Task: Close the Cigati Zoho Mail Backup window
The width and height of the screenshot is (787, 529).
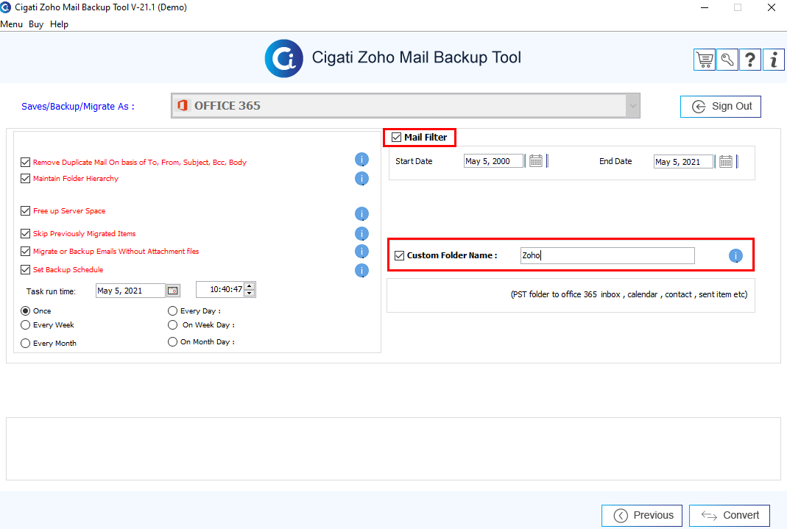Action: pyautogui.click(x=772, y=7)
